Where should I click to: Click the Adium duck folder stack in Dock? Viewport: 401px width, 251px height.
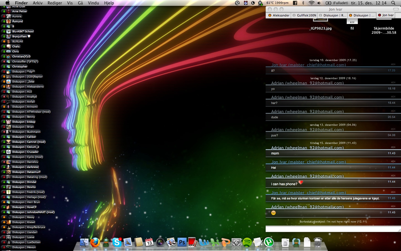point(296,242)
